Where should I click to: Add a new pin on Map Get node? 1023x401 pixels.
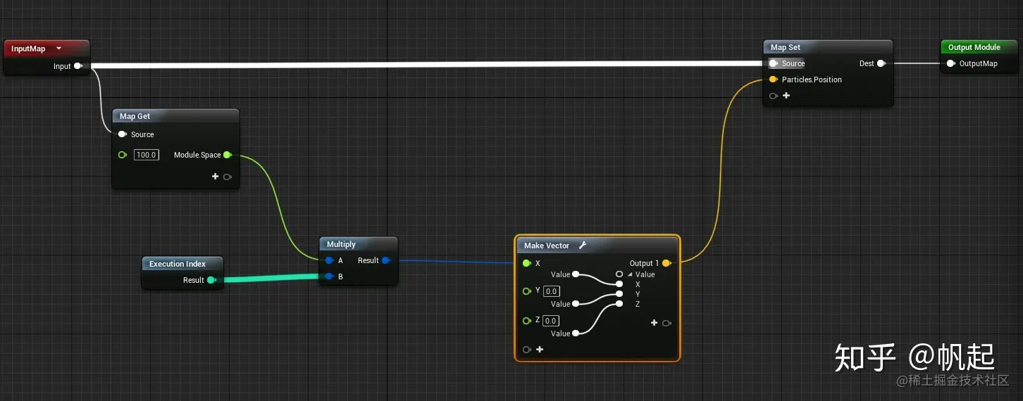[216, 177]
